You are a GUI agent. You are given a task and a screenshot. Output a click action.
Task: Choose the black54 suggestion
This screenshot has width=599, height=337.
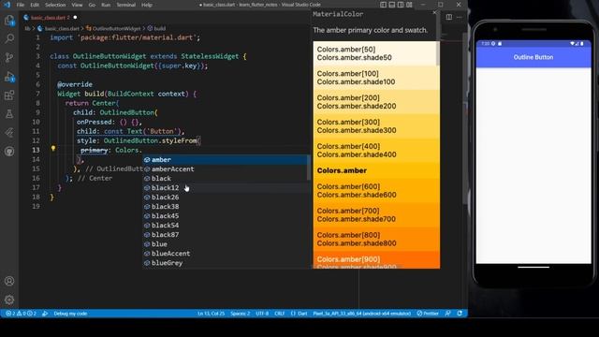(x=226, y=225)
